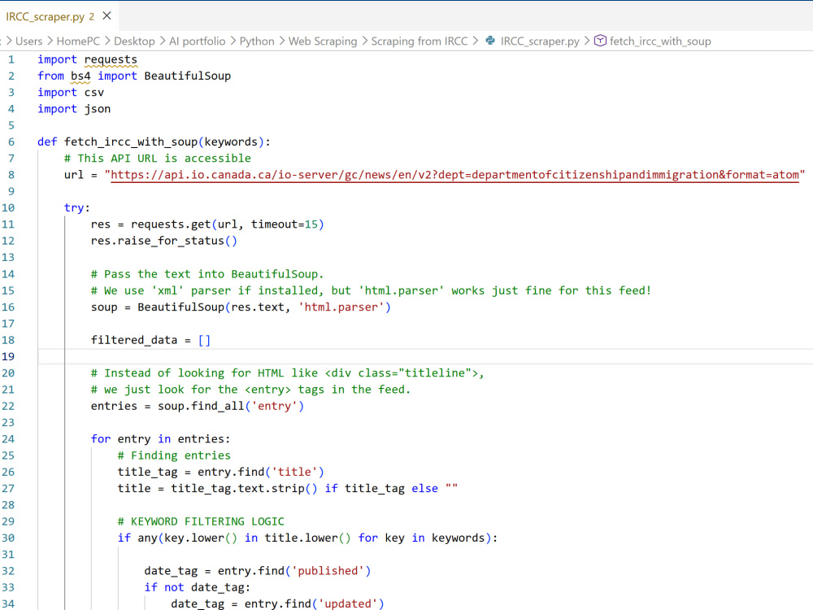Click 'if not date_tag:' on line 33
813x610 pixels.
coord(197,588)
